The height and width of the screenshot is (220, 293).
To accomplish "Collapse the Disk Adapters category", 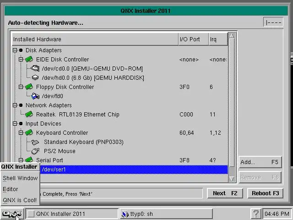I will [15, 50].
